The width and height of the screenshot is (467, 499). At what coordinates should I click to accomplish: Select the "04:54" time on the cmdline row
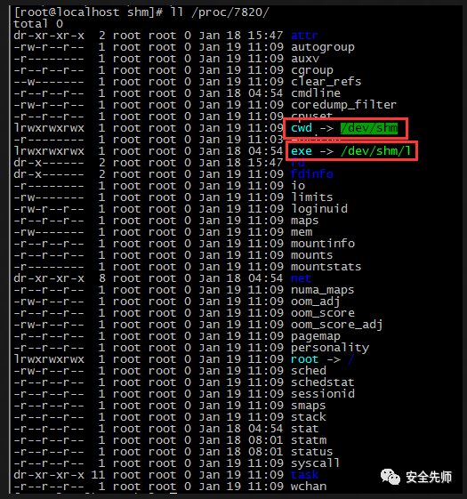pos(265,93)
